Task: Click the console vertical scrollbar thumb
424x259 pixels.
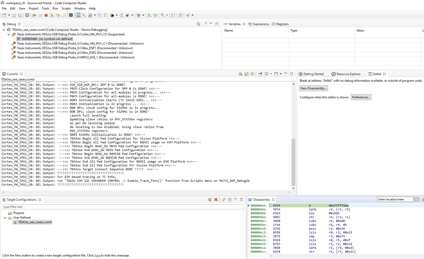Action: coord(293,162)
